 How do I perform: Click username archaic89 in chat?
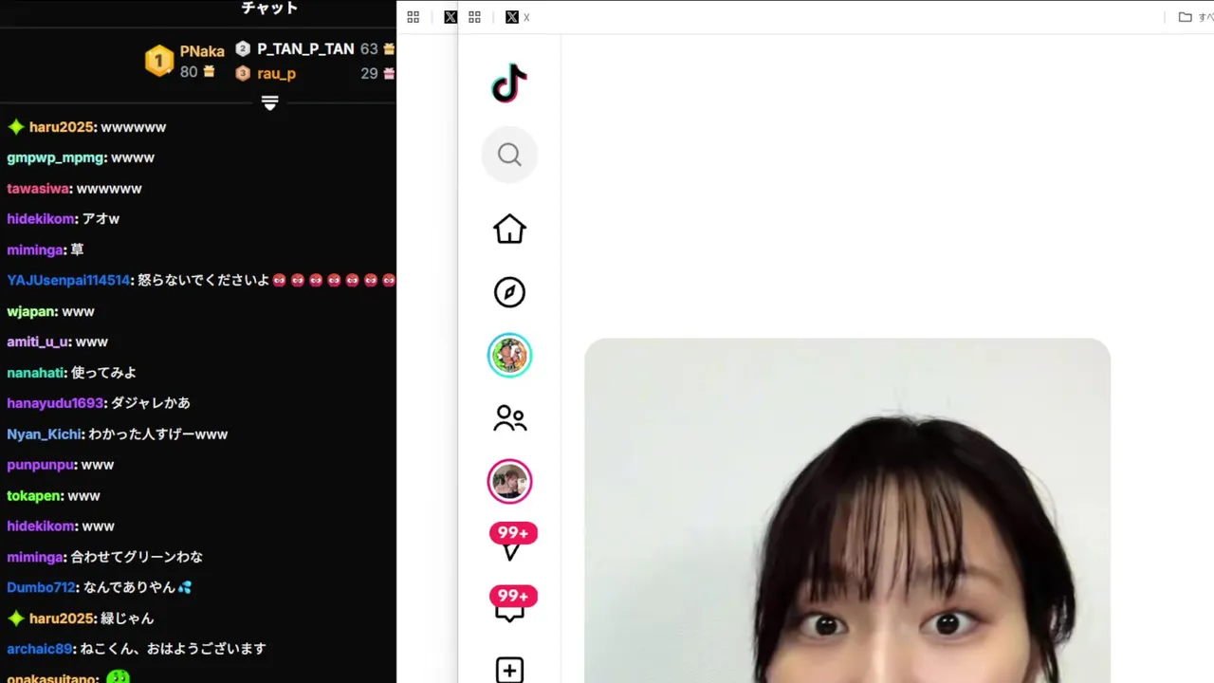pyautogui.click(x=40, y=649)
